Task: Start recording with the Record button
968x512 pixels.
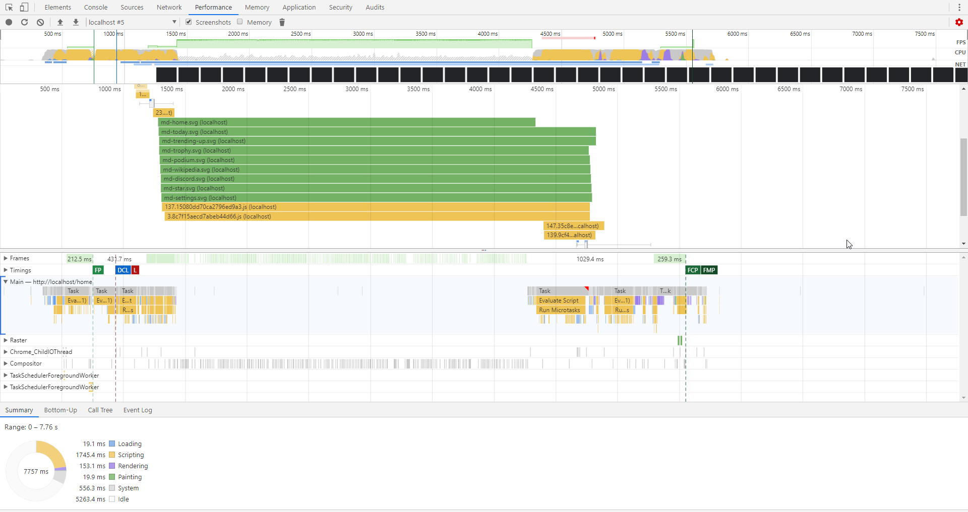Action: pyautogui.click(x=9, y=22)
